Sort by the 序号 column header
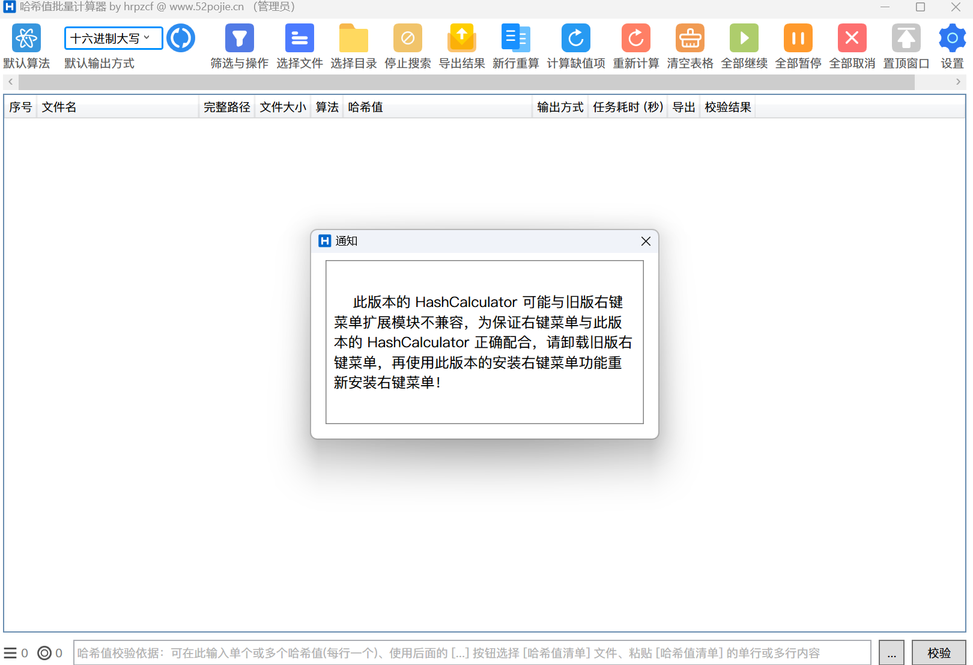This screenshot has width=973, height=665. click(x=20, y=107)
